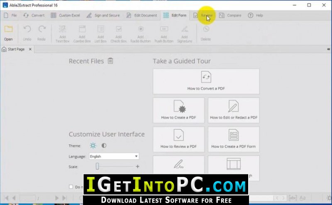Click previous search result arrow
The width and height of the screenshot is (332, 205).
pos(277,198)
